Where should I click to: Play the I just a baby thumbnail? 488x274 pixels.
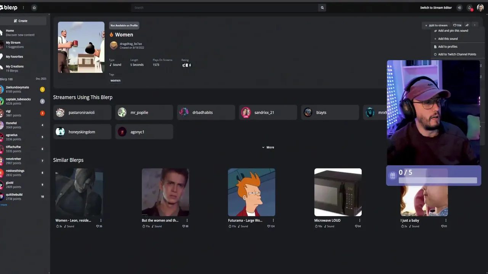click(424, 201)
